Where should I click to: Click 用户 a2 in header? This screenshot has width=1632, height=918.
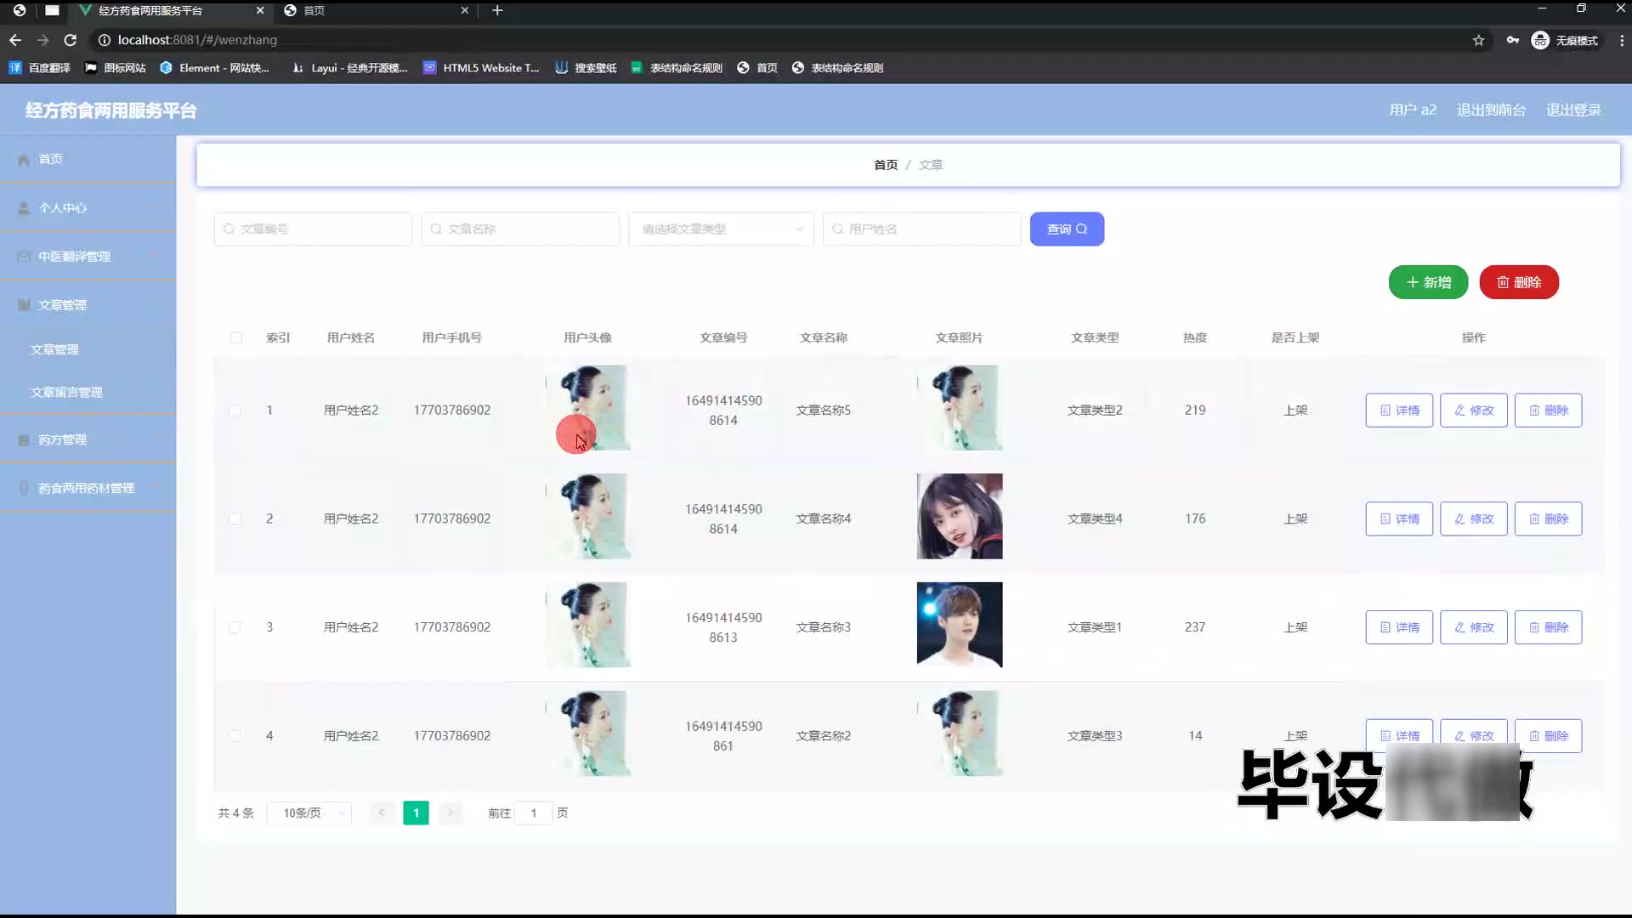pyautogui.click(x=1413, y=110)
